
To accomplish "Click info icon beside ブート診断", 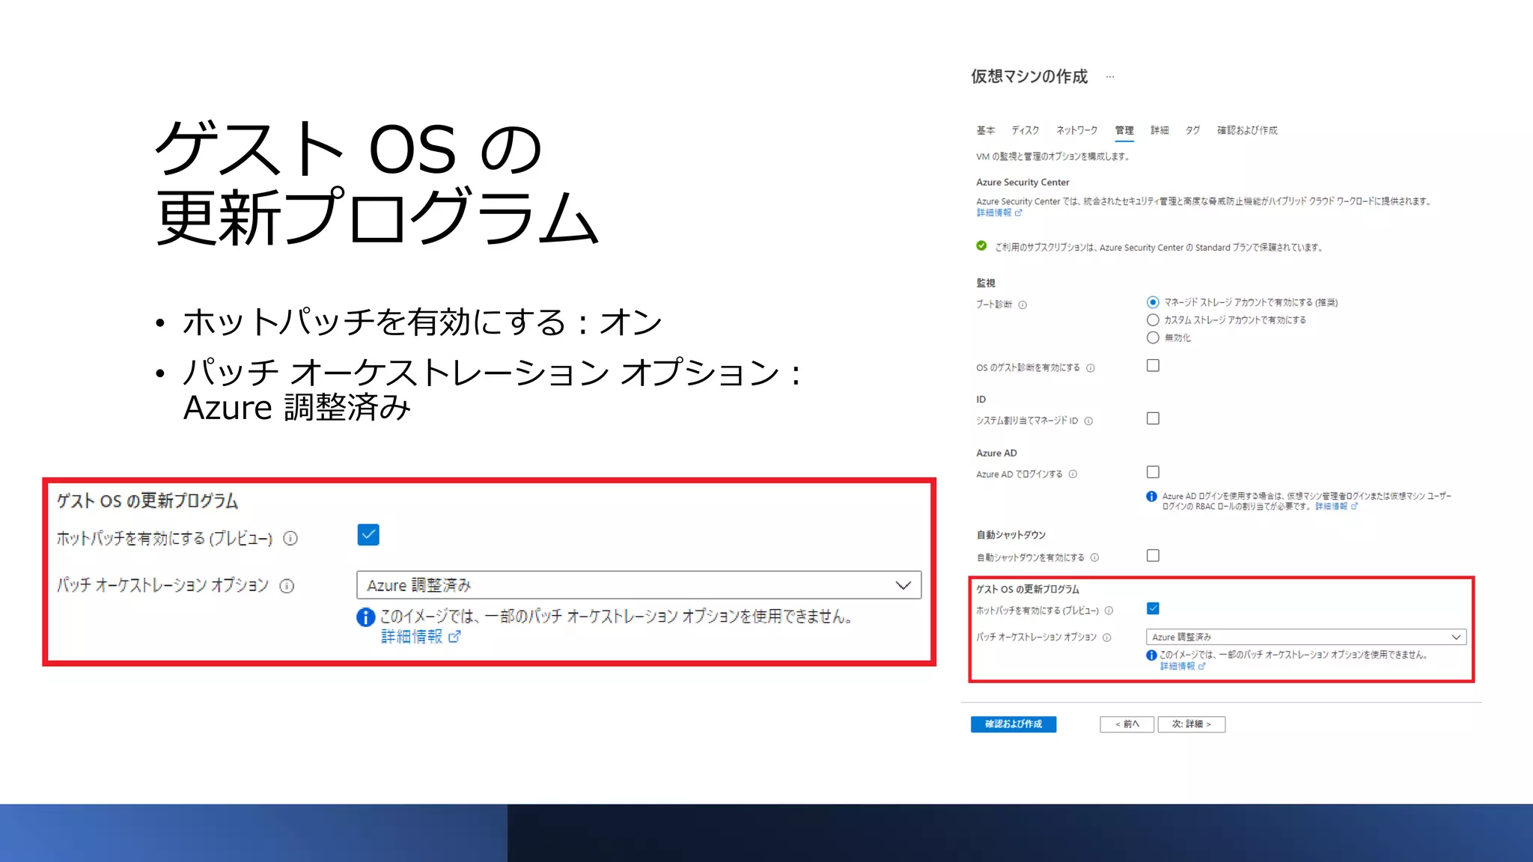I will [x=1022, y=305].
